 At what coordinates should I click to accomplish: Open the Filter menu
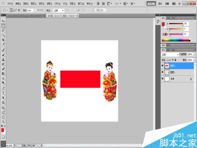click(49, 4)
